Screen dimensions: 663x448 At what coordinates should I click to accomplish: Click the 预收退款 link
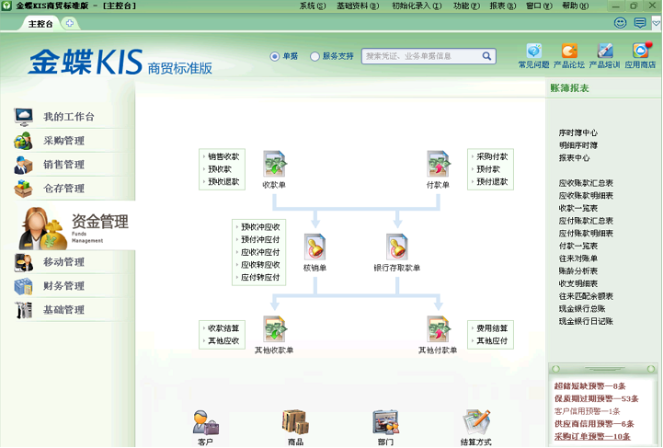coord(223,181)
